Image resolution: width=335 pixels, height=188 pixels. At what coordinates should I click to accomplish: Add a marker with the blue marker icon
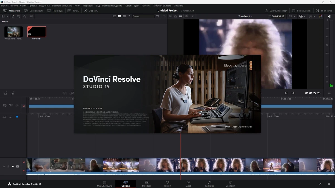(x=17, y=117)
